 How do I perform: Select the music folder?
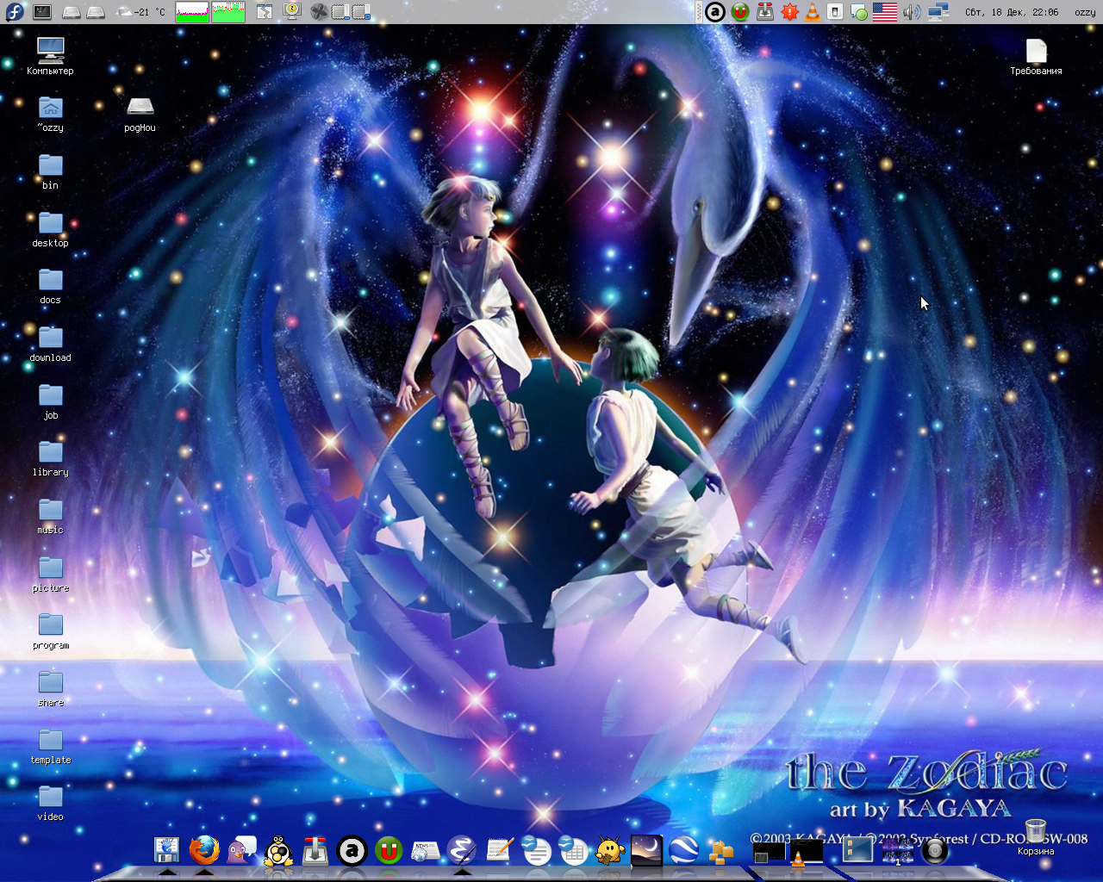pos(50,517)
